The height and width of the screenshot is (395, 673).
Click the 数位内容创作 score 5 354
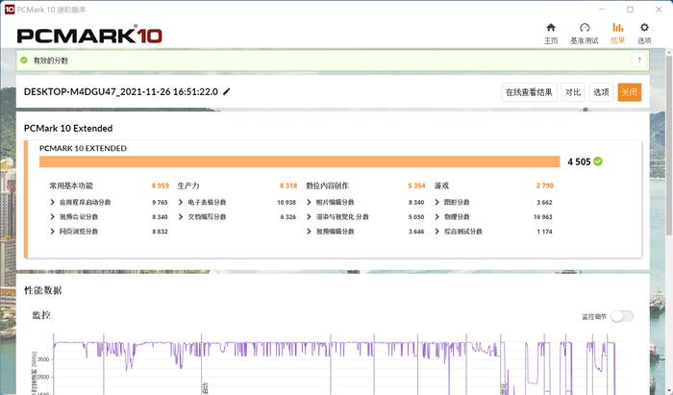coord(416,185)
